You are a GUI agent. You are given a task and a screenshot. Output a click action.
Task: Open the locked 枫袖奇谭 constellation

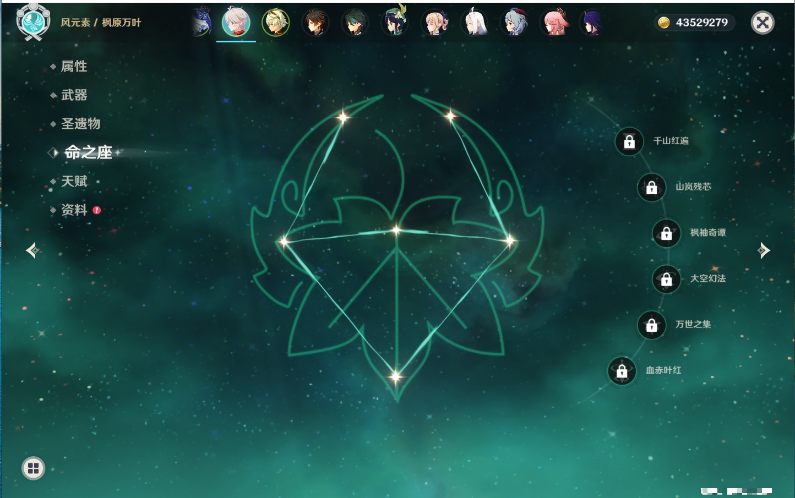(x=667, y=233)
